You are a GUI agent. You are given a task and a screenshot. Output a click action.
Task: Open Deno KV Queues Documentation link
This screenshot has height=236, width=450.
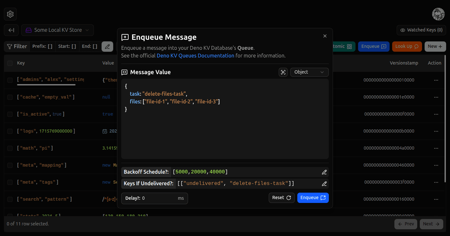[x=195, y=56]
